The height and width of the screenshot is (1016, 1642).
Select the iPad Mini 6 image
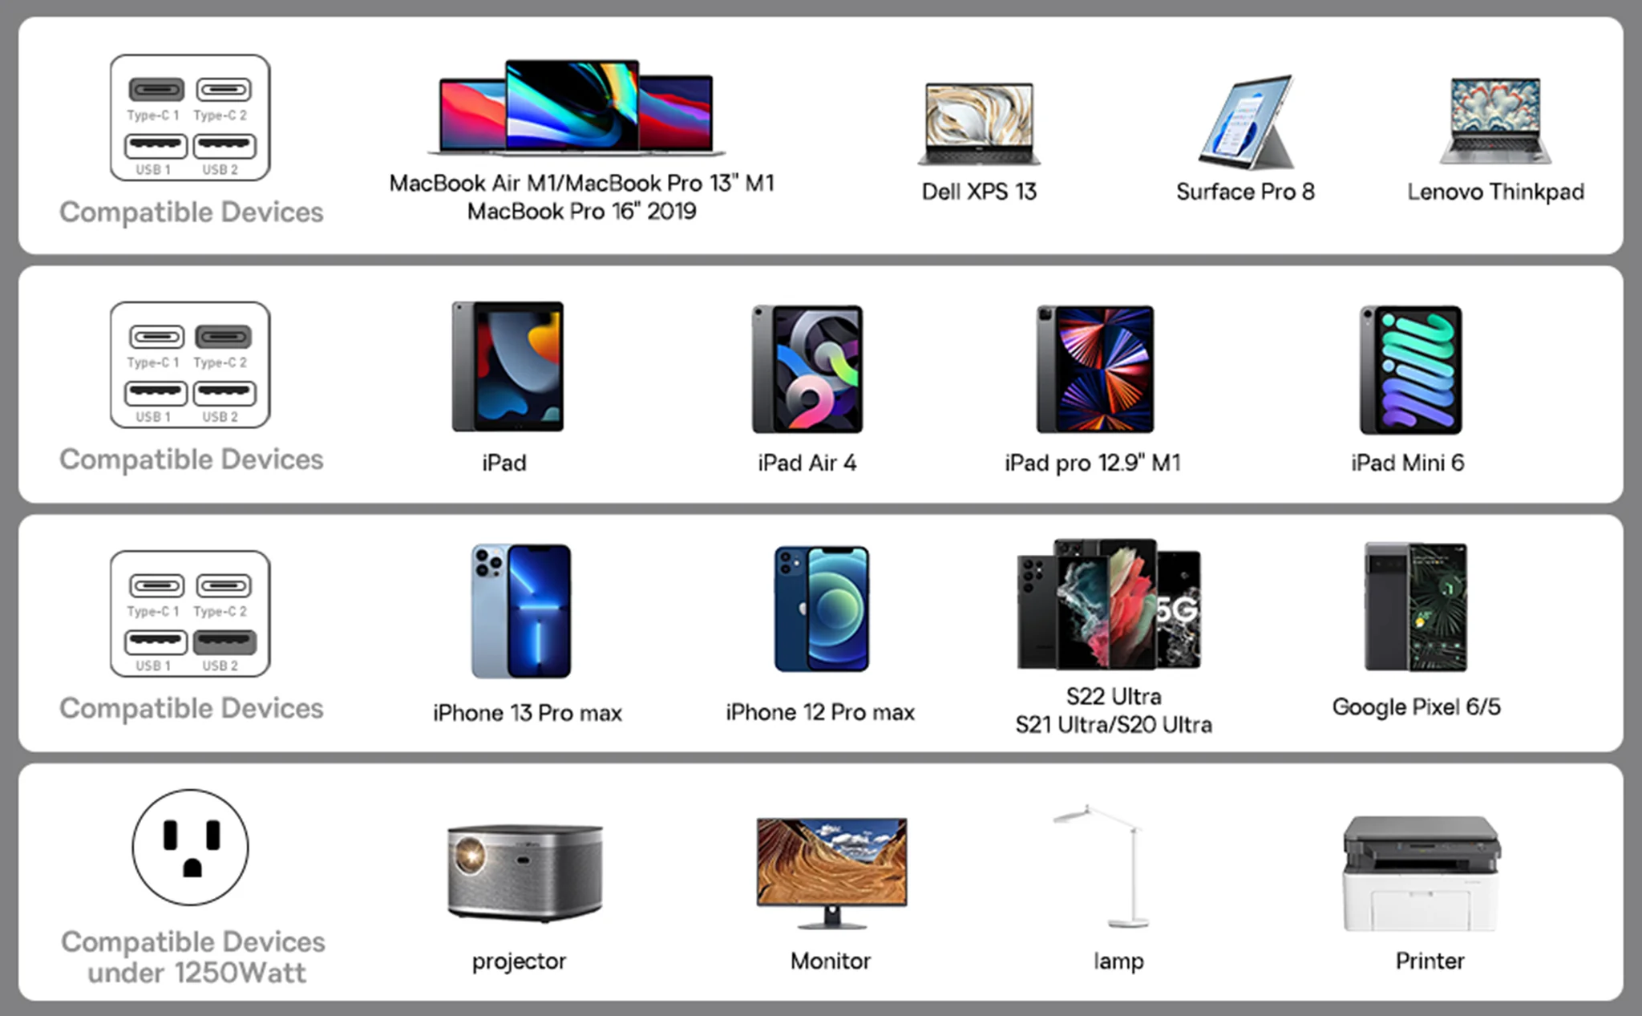[1410, 370]
